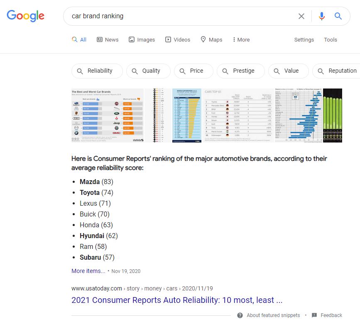Refine search by Quality chip
This screenshot has width=360, height=327.
coord(148,71)
